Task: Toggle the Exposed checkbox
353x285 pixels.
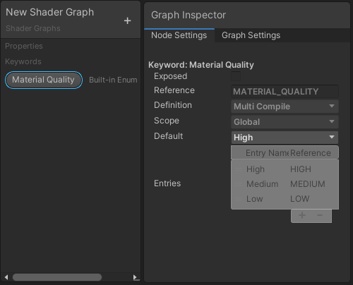Action: 236,76
